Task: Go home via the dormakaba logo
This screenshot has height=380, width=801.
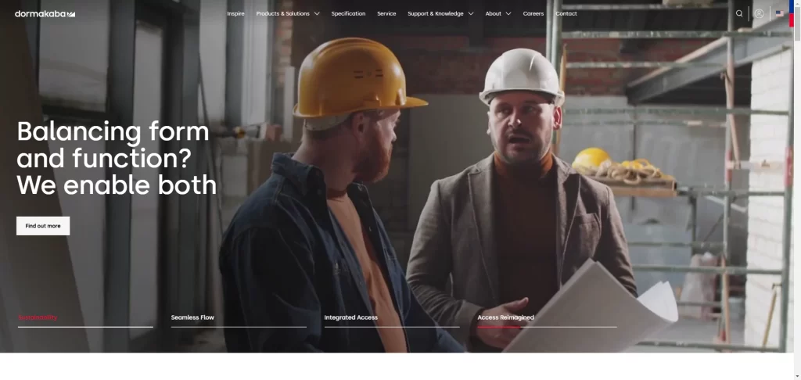Action: [x=45, y=14]
